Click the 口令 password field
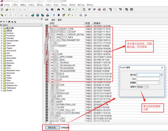The image size is (168, 131). point(148,79)
